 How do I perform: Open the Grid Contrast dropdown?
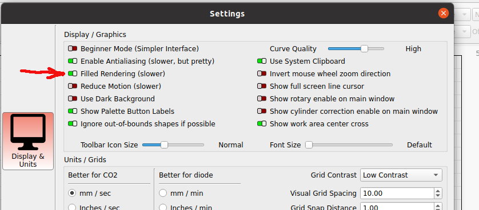(x=401, y=175)
